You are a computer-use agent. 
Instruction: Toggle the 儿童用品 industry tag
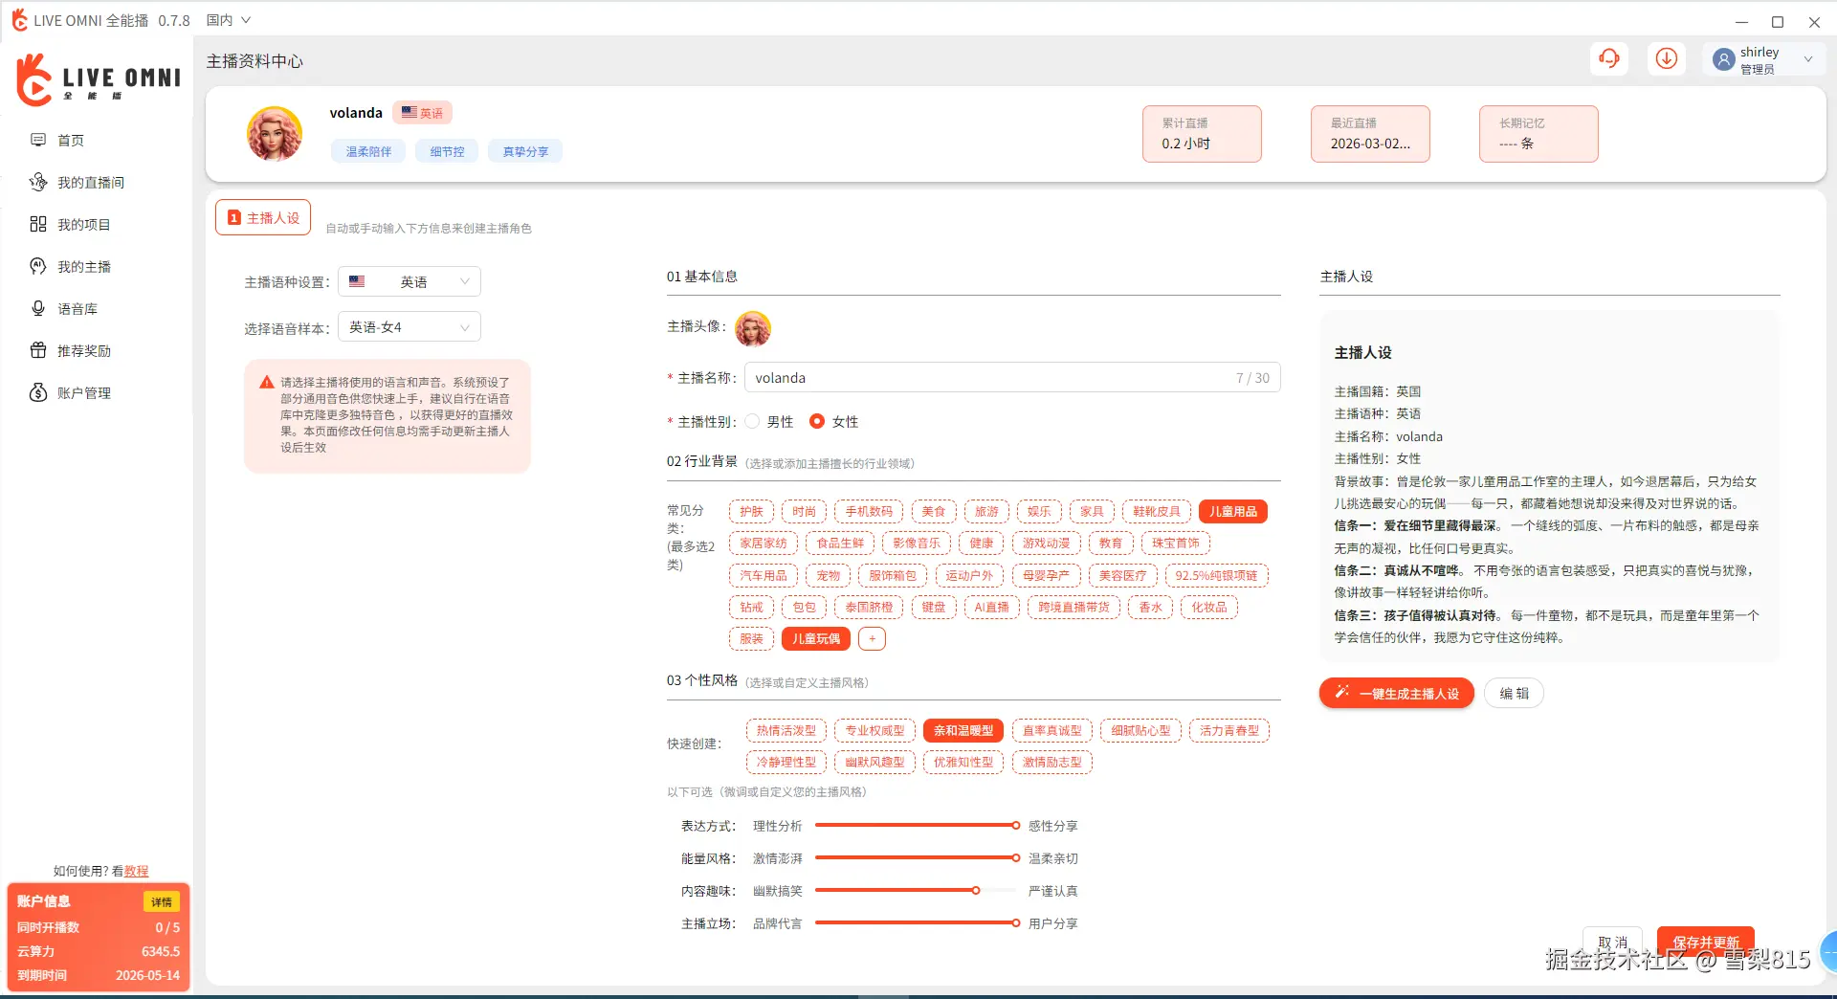tap(1233, 511)
